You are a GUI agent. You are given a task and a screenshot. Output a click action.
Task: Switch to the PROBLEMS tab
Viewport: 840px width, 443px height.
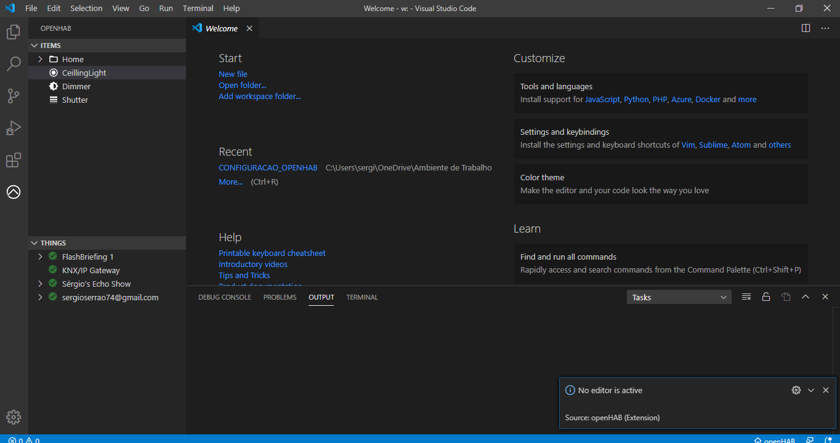(280, 297)
